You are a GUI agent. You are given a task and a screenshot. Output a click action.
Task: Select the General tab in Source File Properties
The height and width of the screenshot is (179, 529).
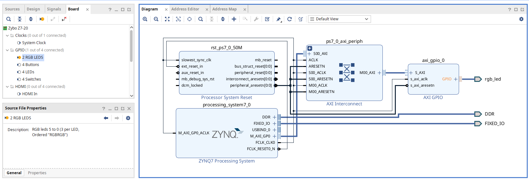click(14, 173)
